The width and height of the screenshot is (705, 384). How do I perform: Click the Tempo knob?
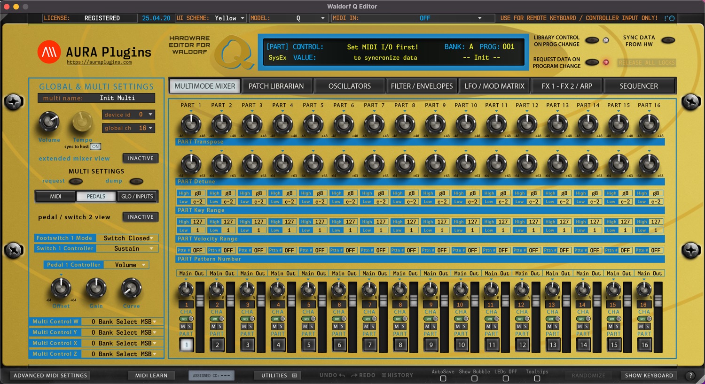coord(82,122)
